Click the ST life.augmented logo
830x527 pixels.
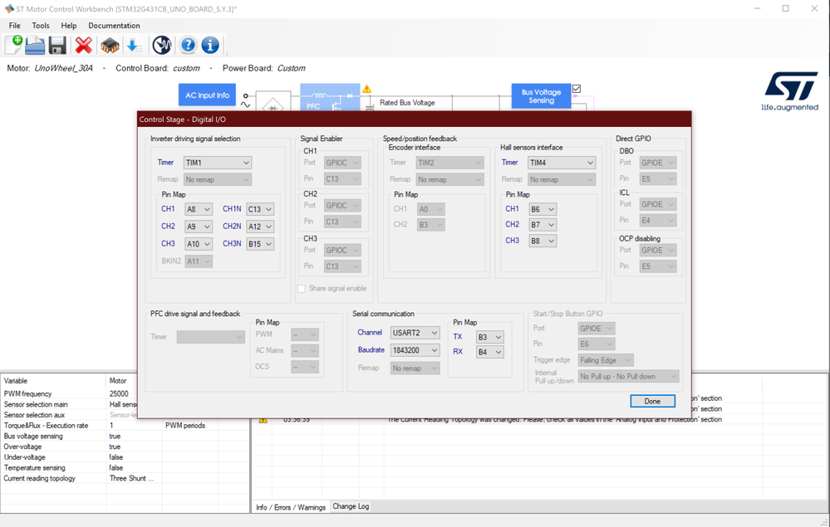(x=790, y=91)
